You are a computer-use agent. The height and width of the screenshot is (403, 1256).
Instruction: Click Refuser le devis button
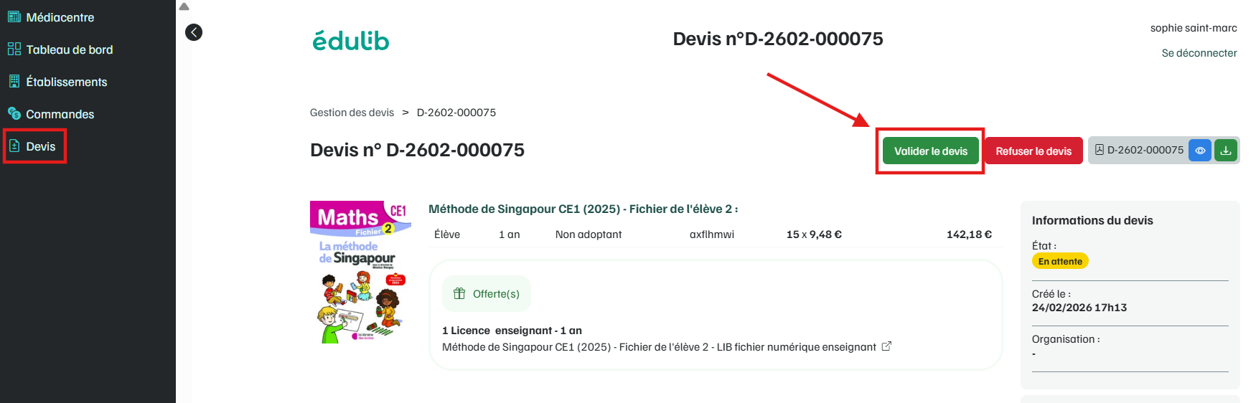(1034, 151)
